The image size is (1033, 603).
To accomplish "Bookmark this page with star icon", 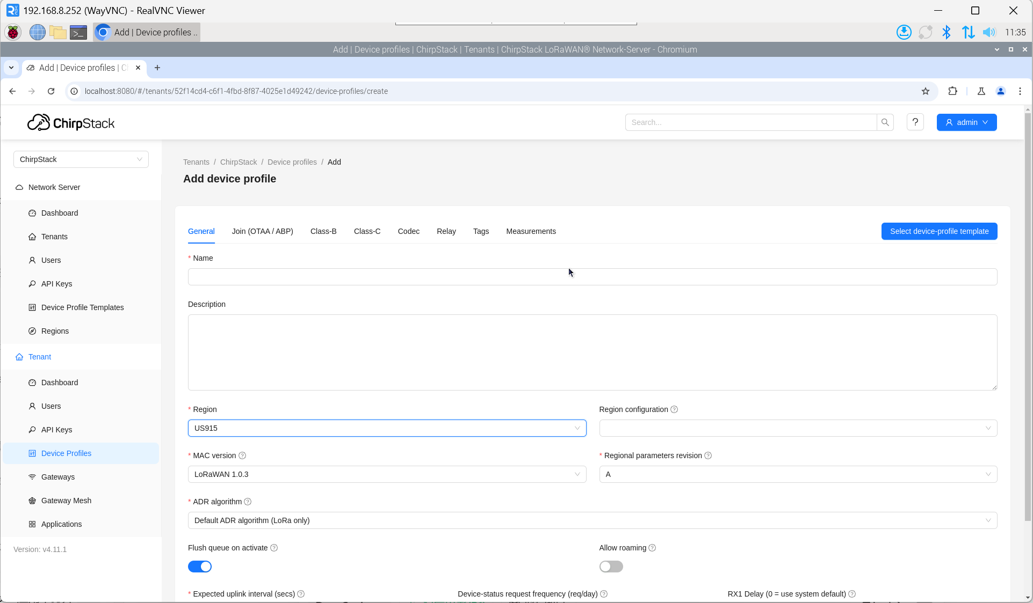I will [925, 91].
